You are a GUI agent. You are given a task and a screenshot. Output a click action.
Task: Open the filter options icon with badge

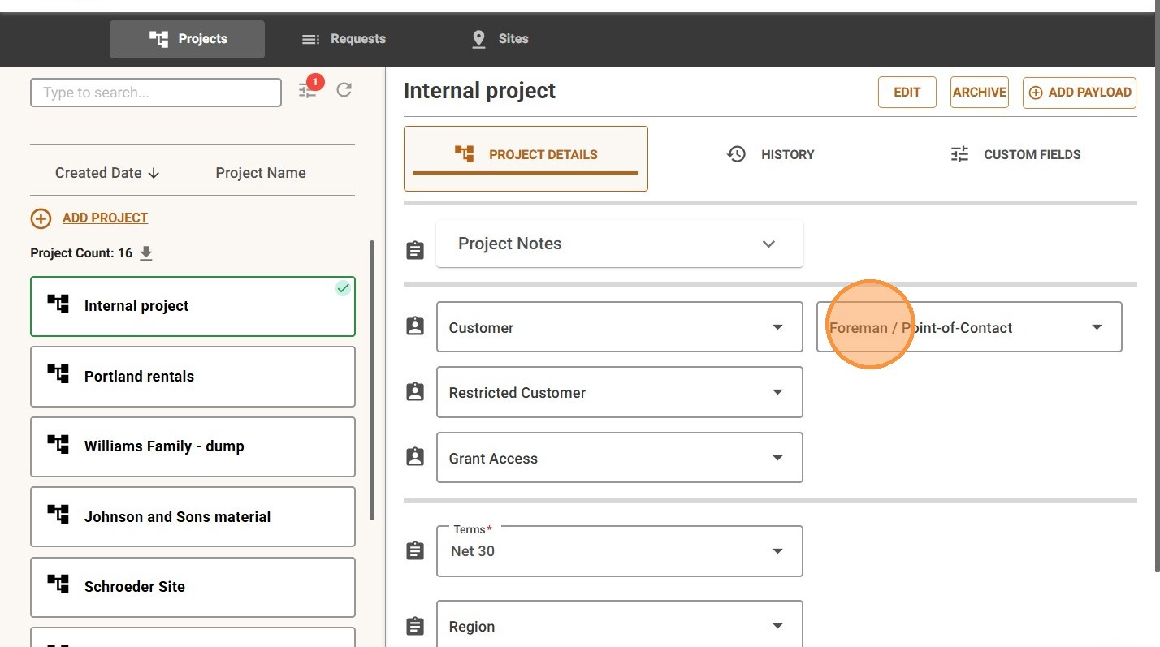(x=309, y=90)
